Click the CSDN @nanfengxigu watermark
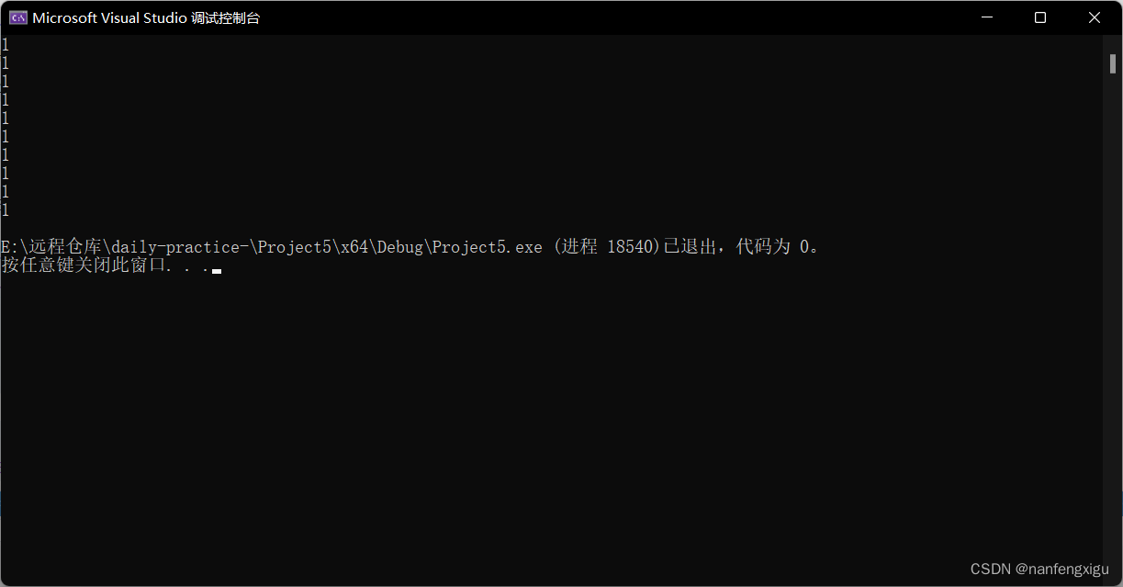Viewport: 1123px width, 587px height. pyautogui.click(x=1040, y=569)
